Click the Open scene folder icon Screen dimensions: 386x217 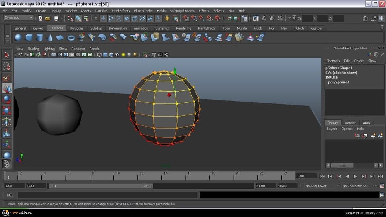click(48, 18)
